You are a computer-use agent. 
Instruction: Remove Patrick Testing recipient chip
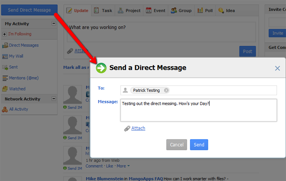[x=166, y=90]
